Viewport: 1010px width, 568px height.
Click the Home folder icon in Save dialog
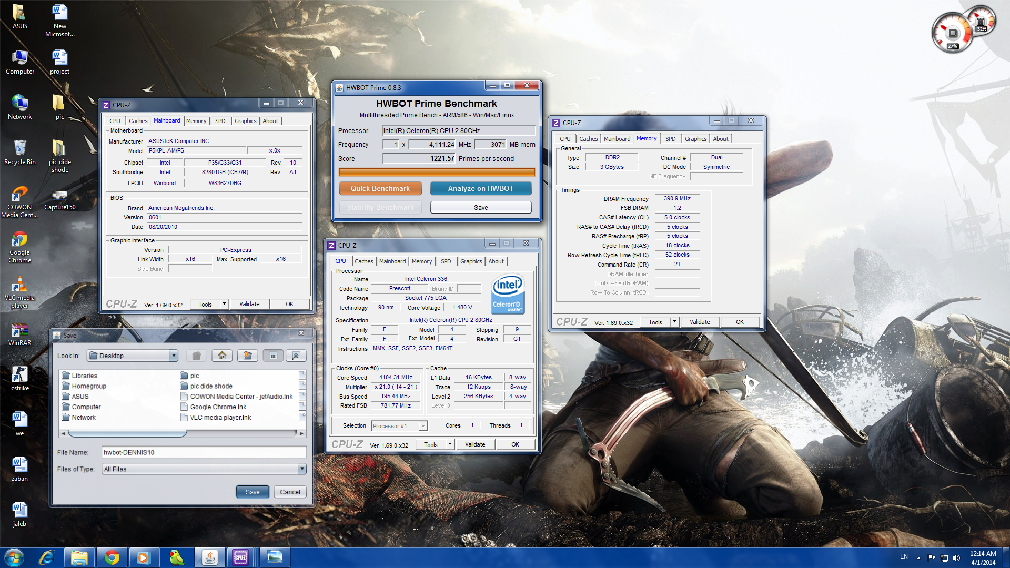[222, 356]
